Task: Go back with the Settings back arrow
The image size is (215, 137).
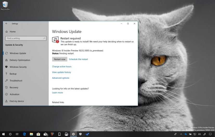Action: pyautogui.click(x=6, y=24)
